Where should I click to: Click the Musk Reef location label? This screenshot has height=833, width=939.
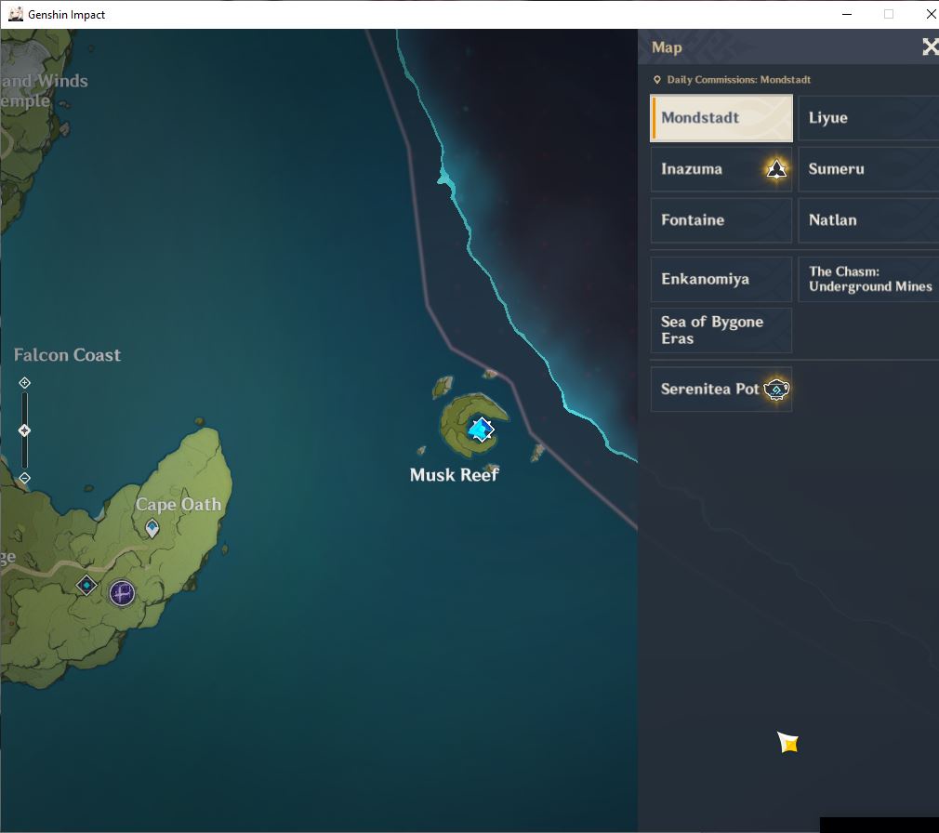tap(454, 475)
